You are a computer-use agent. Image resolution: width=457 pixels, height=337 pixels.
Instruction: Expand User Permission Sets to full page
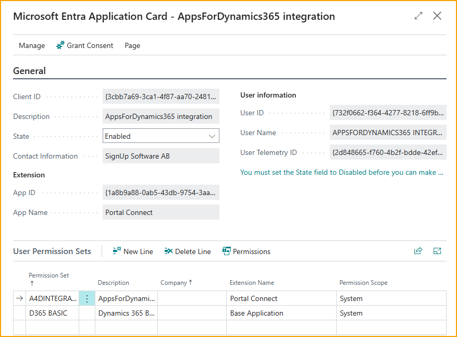click(x=437, y=251)
